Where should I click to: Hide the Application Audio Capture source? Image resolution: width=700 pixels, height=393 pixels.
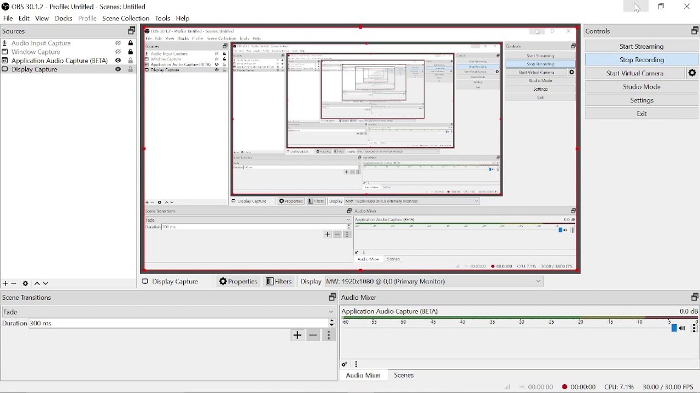(x=118, y=61)
